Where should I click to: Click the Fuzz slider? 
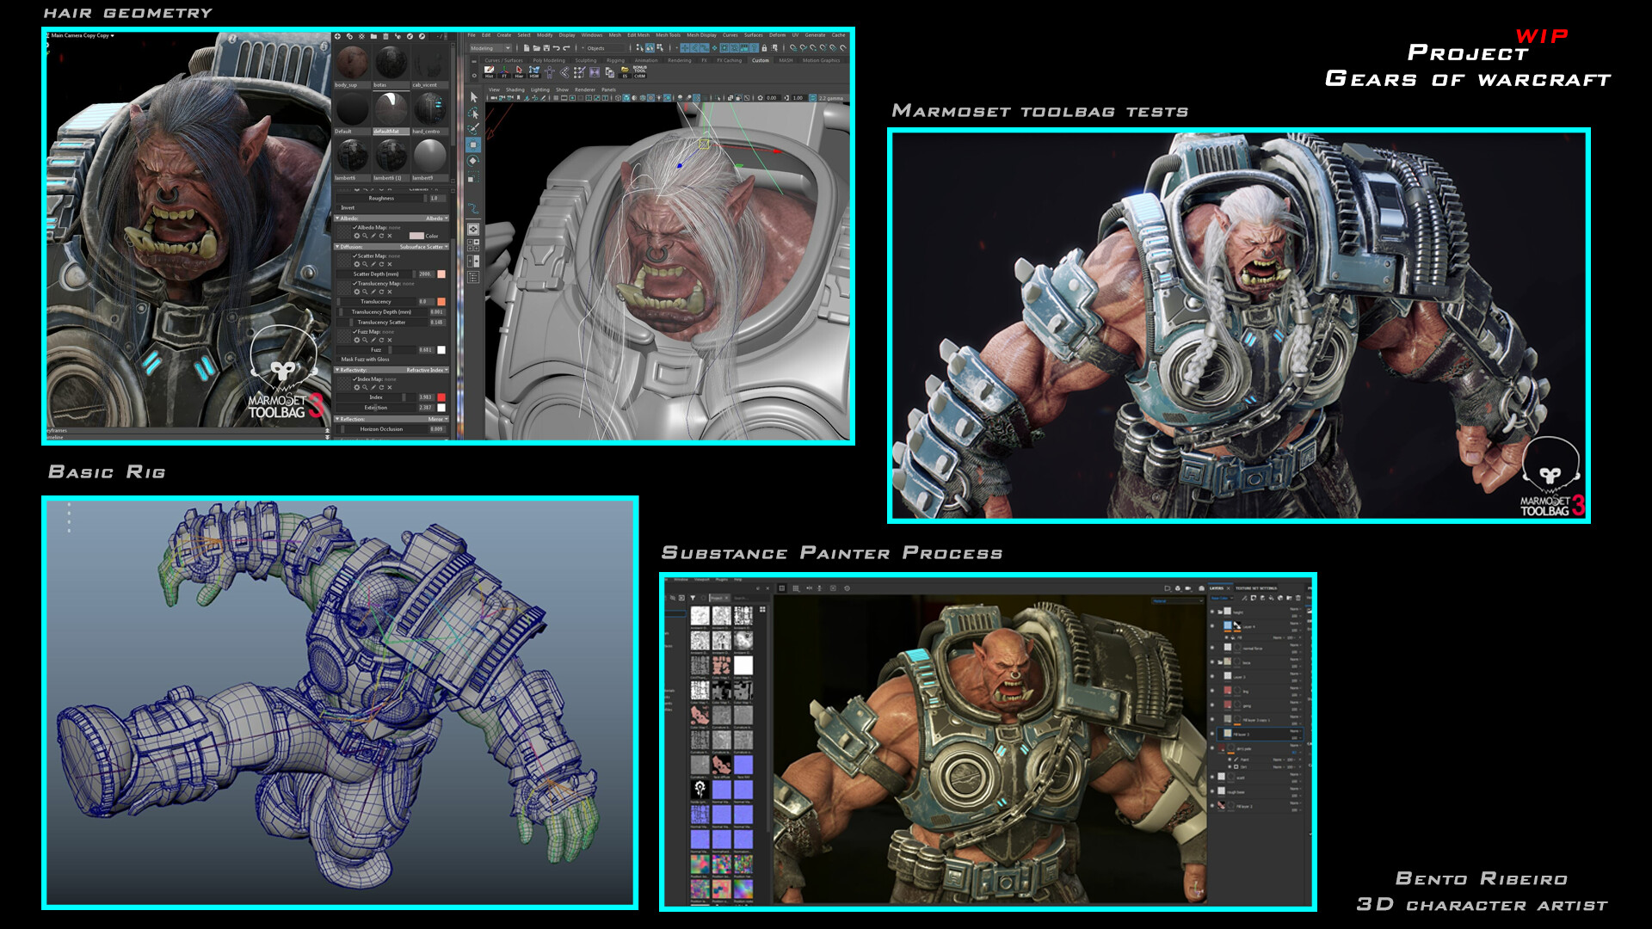pyautogui.click(x=376, y=350)
